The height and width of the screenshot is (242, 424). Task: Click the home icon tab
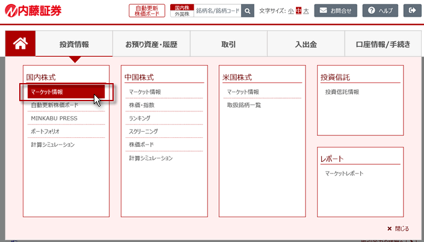(x=20, y=44)
